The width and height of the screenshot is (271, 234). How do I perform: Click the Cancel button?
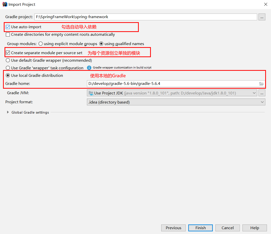coord(227,228)
